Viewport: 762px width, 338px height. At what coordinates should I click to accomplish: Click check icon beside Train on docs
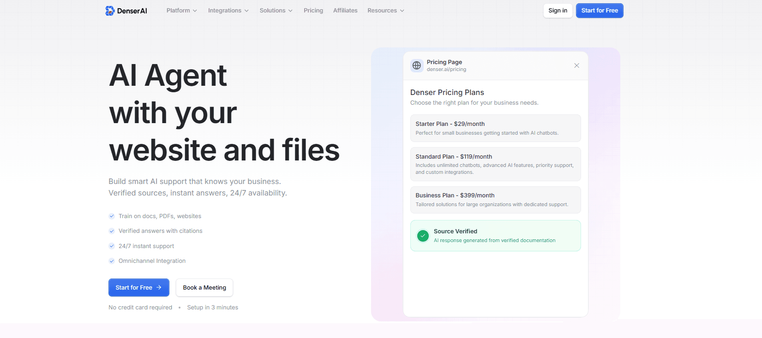[x=112, y=216]
